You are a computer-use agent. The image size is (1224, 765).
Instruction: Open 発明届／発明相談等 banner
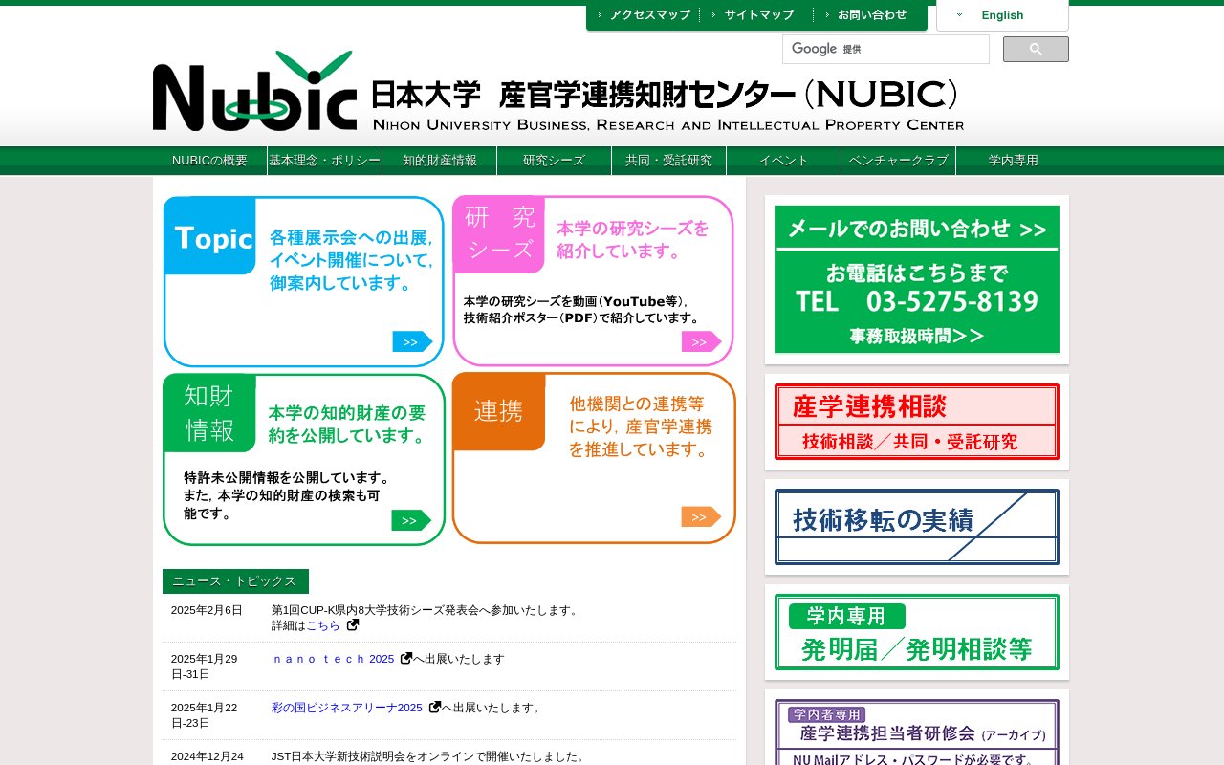917,632
